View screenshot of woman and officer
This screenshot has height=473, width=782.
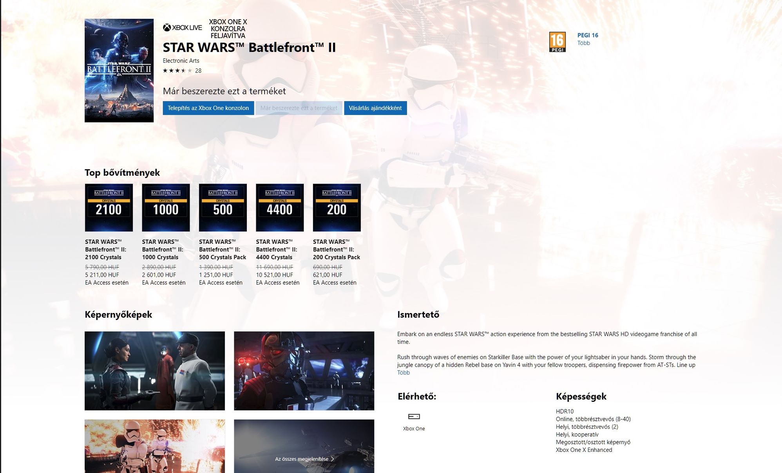coord(155,370)
